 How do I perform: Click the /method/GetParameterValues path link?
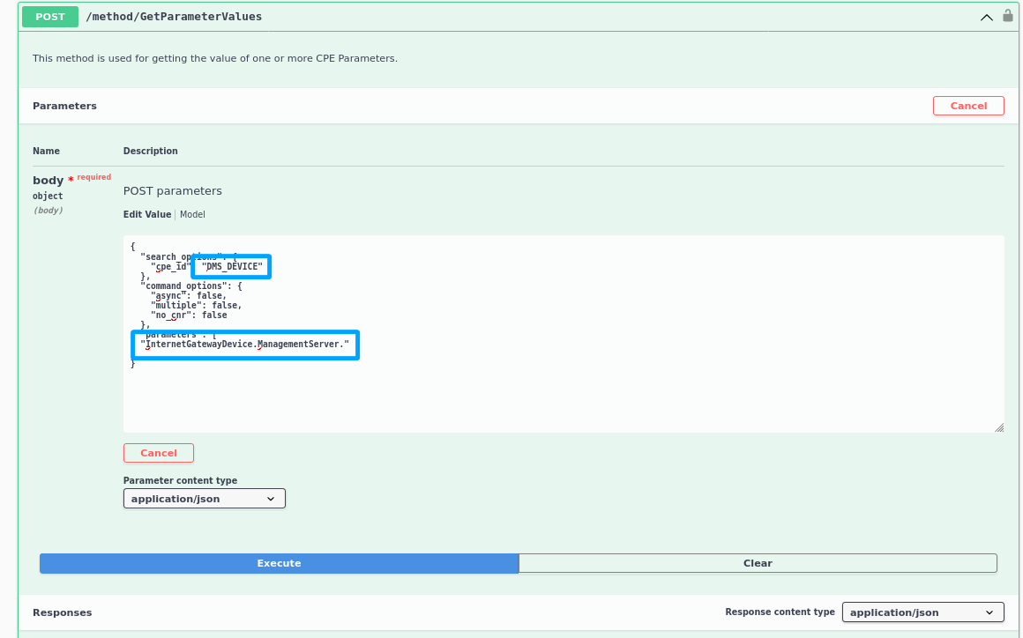click(174, 17)
